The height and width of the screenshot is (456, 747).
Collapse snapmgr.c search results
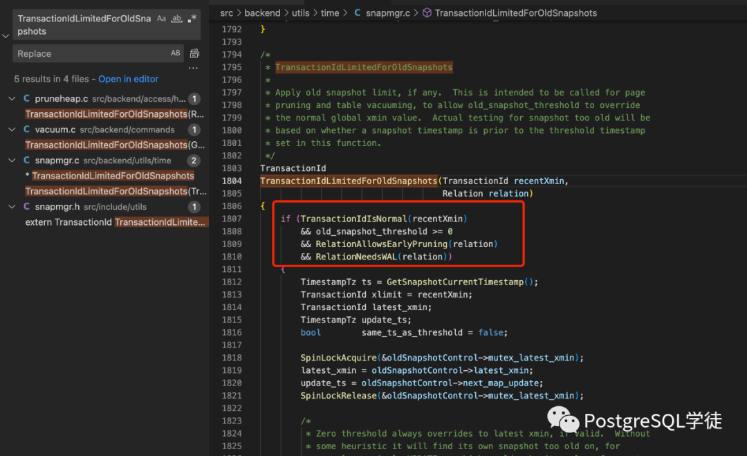coord(12,161)
